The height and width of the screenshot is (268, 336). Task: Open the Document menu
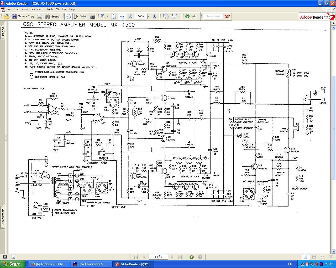pyautogui.click(x=37, y=9)
